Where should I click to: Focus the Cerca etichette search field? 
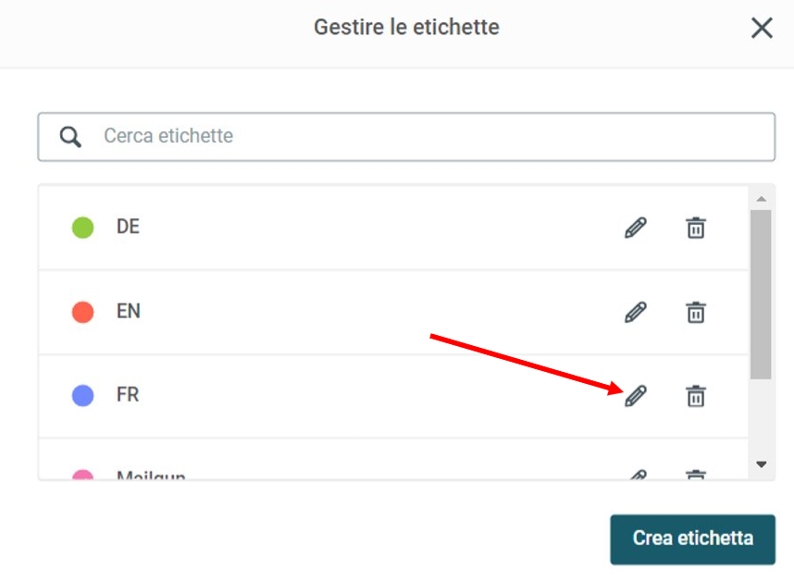pyautogui.click(x=406, y=137)
